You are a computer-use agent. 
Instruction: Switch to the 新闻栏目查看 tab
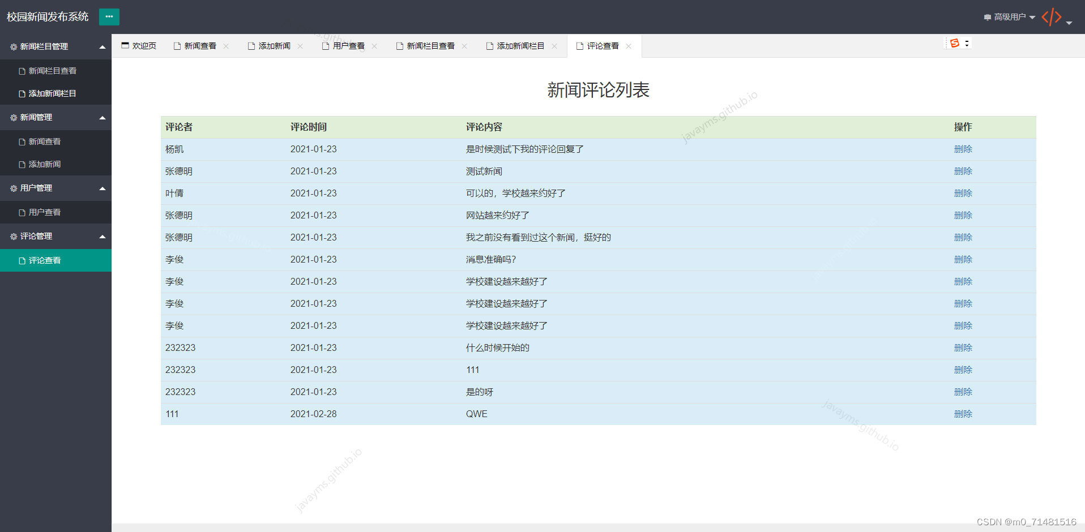tap(429, 45)
